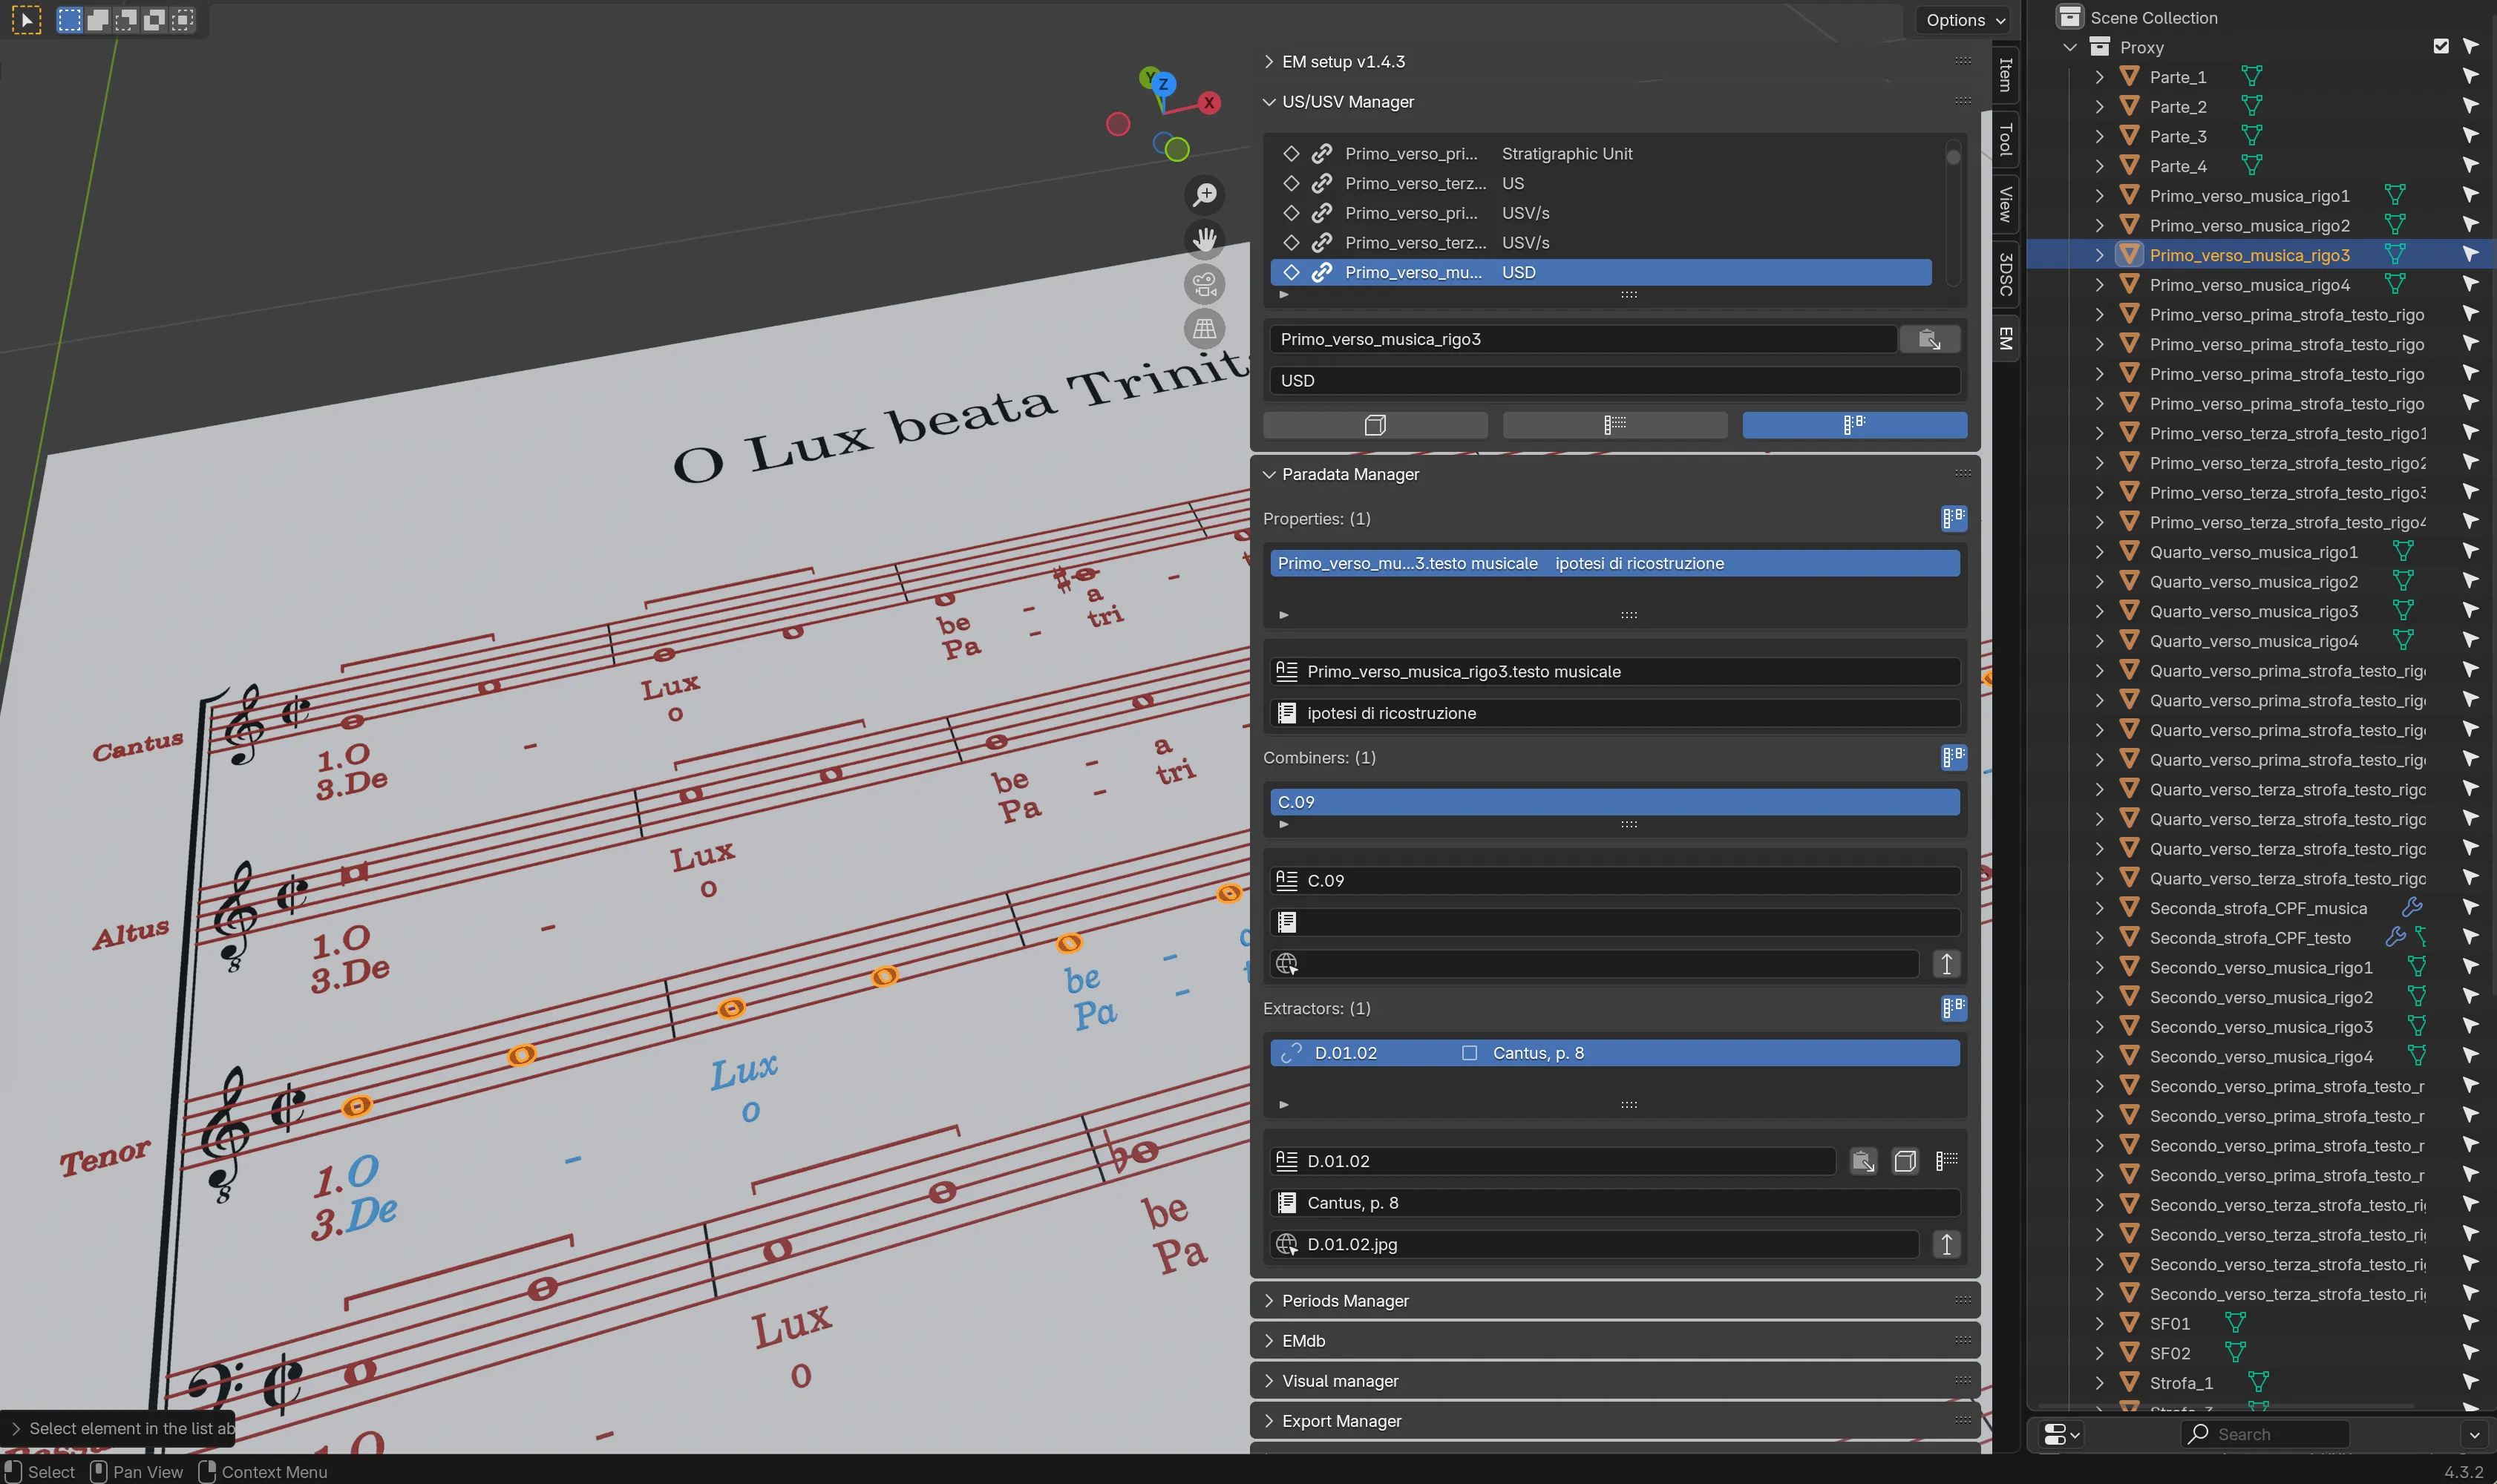The width and height of the screenshot is (2497, 1484).
Task: Open the outliner filter dropdown
Action: click(2473, 1434)
